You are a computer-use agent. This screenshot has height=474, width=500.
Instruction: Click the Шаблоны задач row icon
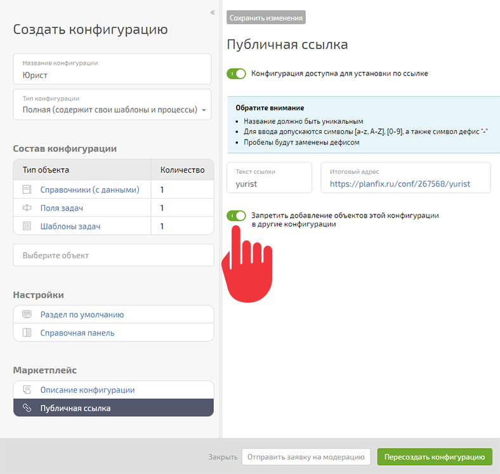[x=27, y=226]
